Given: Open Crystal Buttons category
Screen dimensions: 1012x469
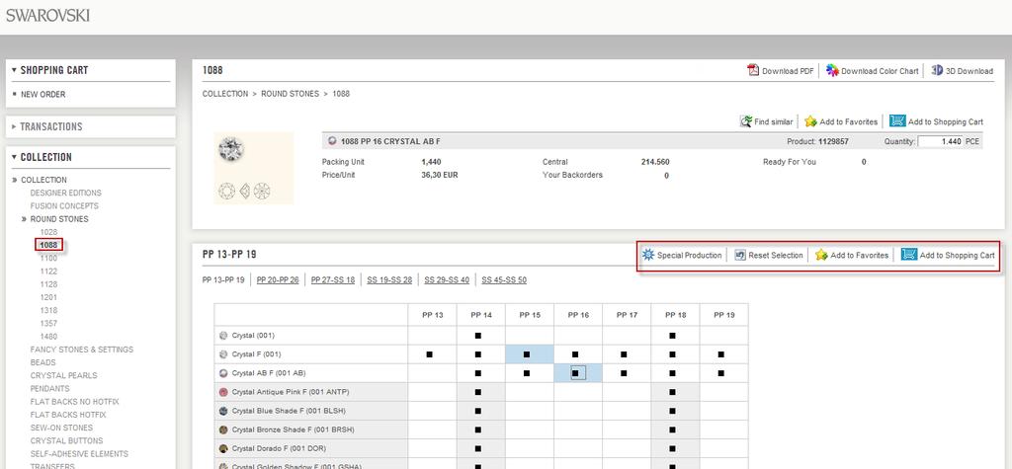Looking at the screenshot, I should pyautogui.click(x=66, y=440).
